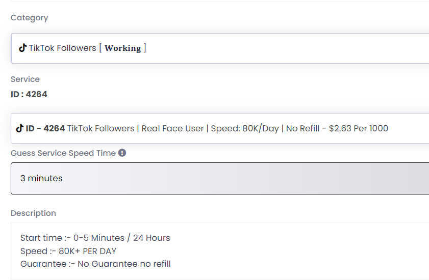Select the bold ID : 4264 text under Service
429x280 pixels.
click(29, 94)
